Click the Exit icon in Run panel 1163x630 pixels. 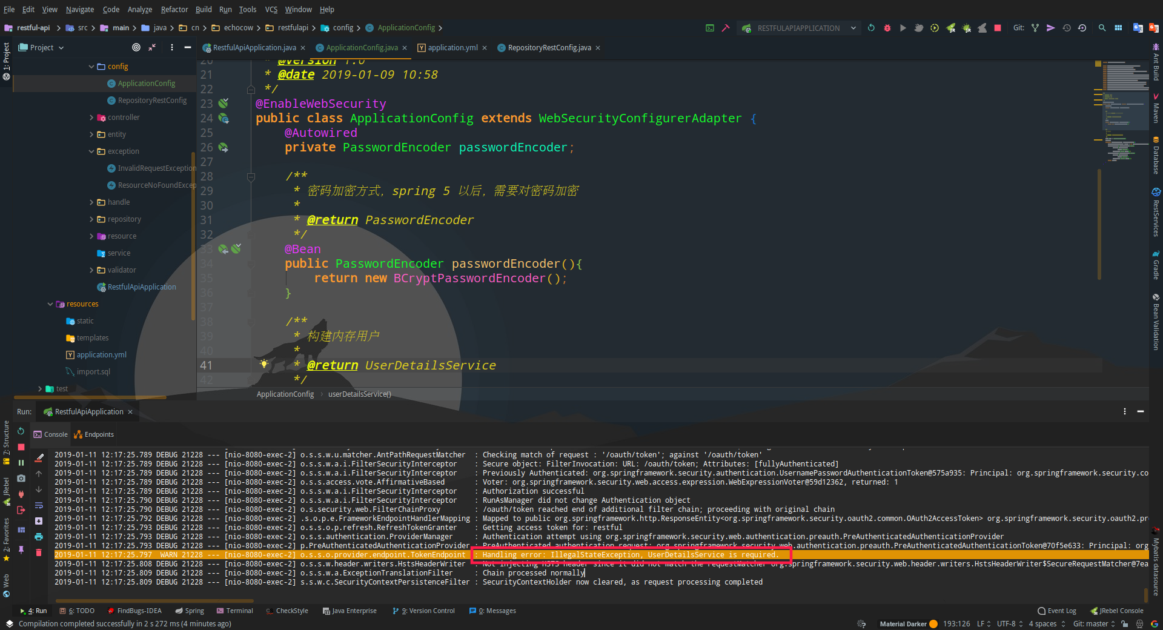click(21, 510)
